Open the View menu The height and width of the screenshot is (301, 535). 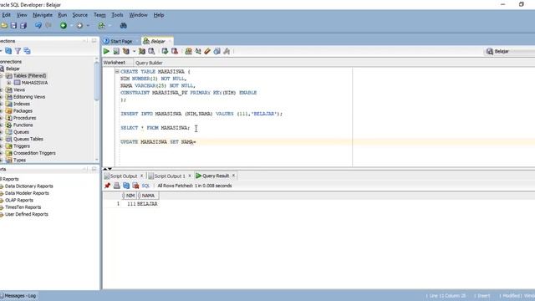22,15
